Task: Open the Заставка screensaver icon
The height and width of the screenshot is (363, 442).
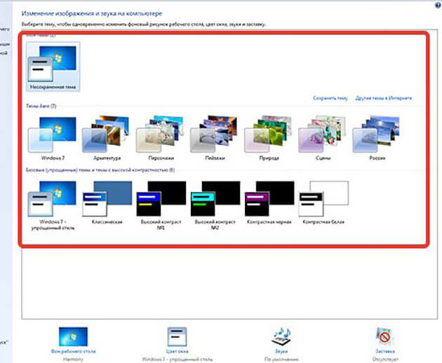Action: pos(384,336)
